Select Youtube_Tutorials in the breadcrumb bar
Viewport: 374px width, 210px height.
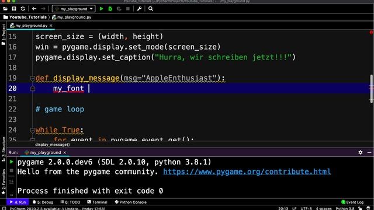pos(25,17)
